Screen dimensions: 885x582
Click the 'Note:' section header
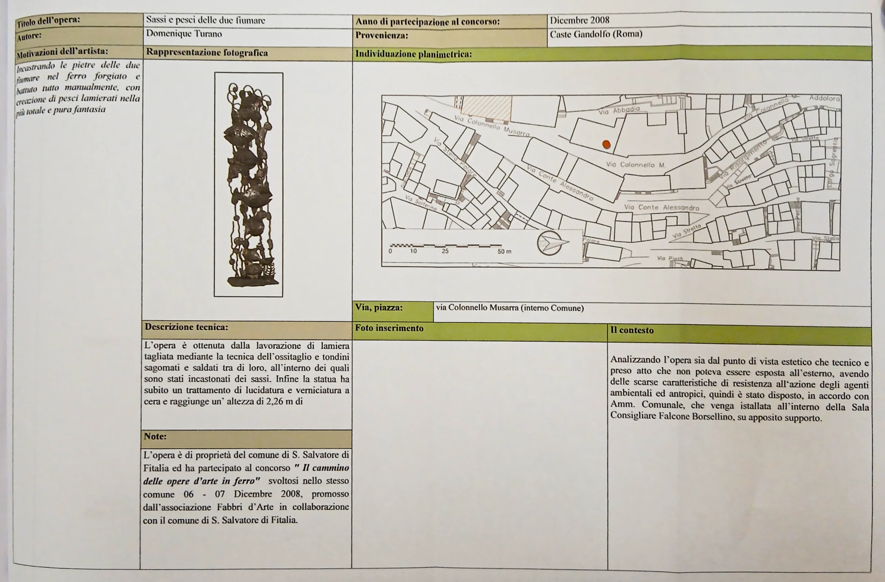click(155, 437)
